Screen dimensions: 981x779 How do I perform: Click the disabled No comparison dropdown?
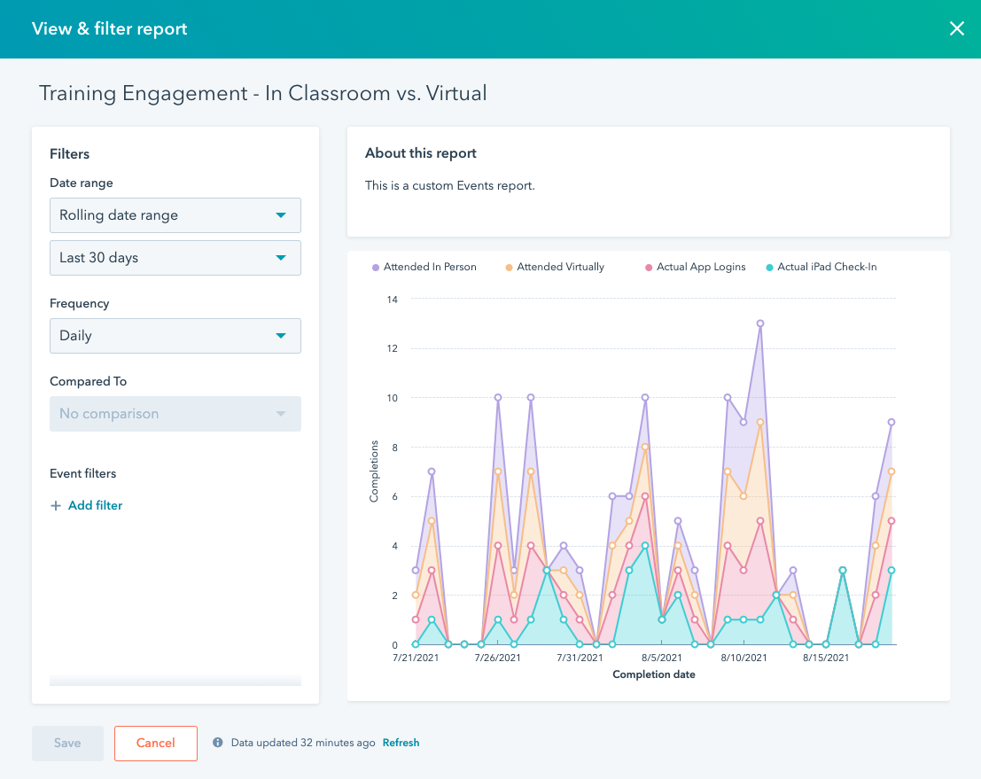tap(175, 414)
